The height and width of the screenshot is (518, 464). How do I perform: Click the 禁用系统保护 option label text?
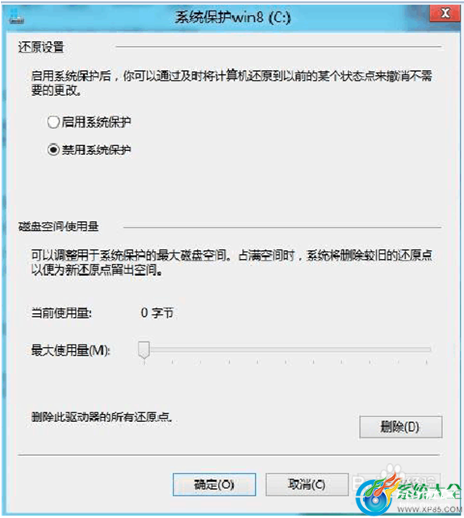click(x=97, y=149)
